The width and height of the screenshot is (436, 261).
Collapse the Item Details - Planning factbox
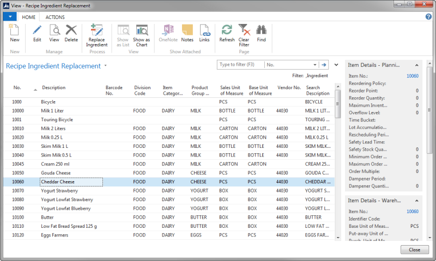417,65
